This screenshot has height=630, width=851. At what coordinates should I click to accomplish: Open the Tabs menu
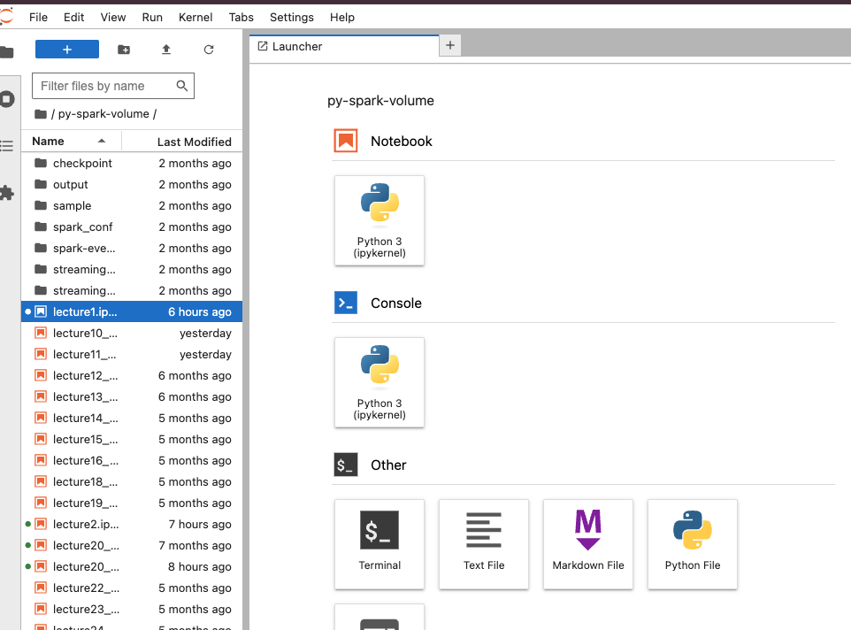click(x=241, y=18)
